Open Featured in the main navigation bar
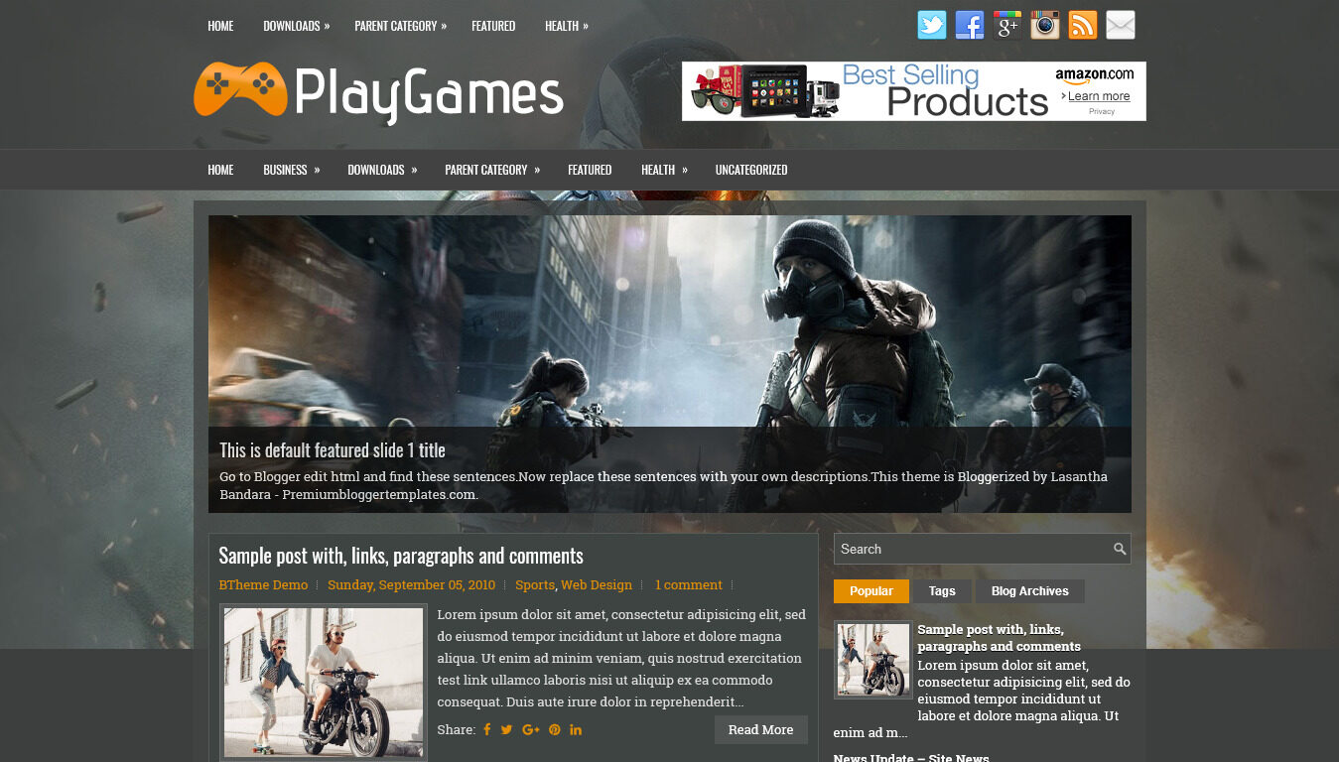The height and width of the screenshot is (762, 1339). (590, 170)
